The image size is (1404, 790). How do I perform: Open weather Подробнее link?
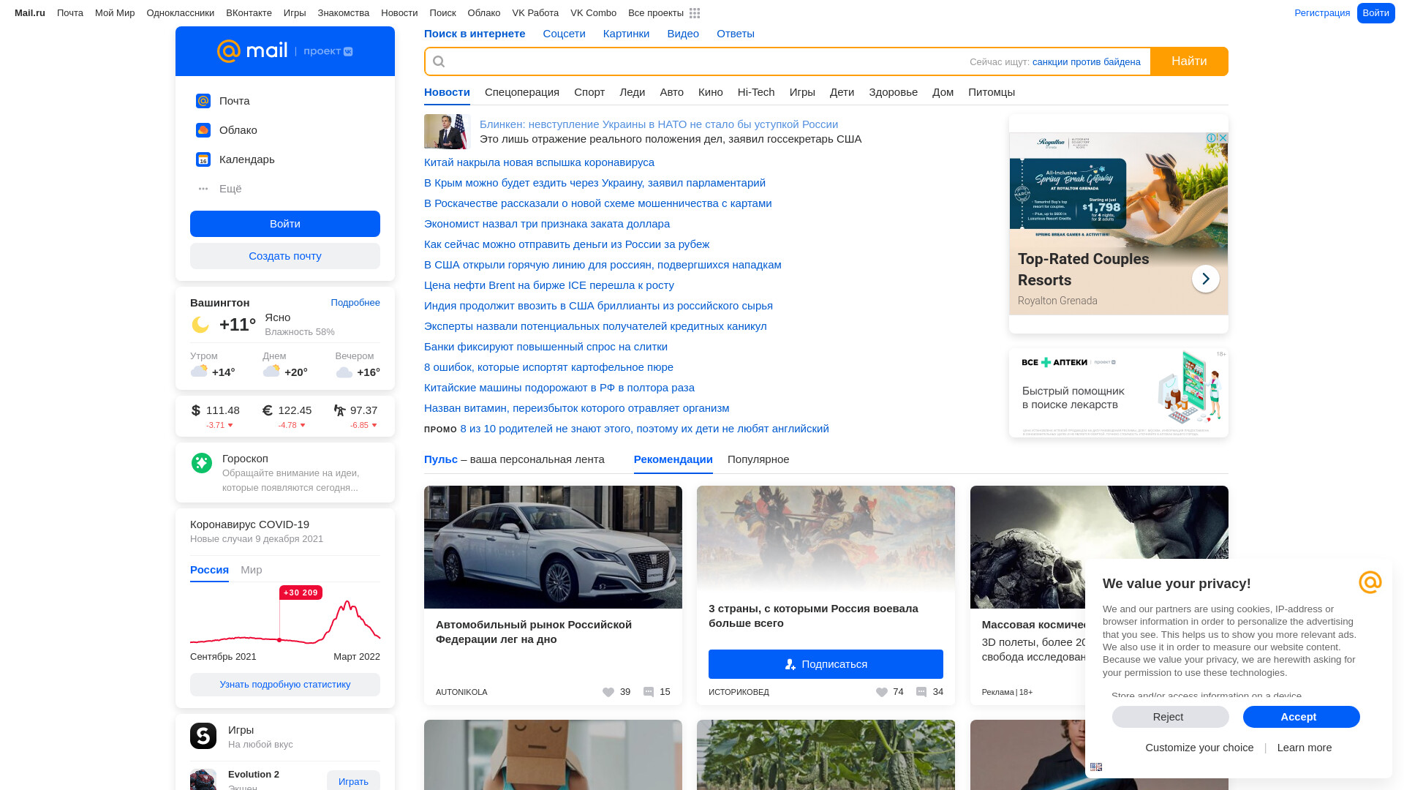[x=355, y=303]
